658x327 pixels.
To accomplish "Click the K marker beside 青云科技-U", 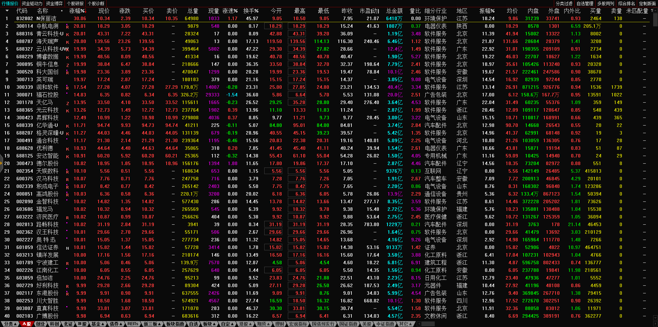I will pyautogui.click(x=67, y=34).
